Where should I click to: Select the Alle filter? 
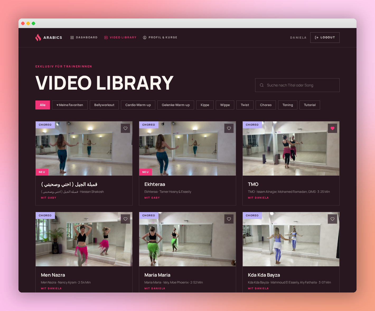coord(43,105)
